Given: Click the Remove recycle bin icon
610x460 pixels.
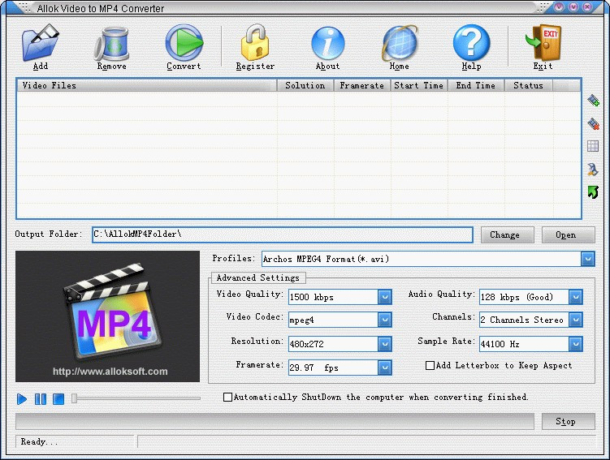Looking at the screenshot, I should click(111, 44).
